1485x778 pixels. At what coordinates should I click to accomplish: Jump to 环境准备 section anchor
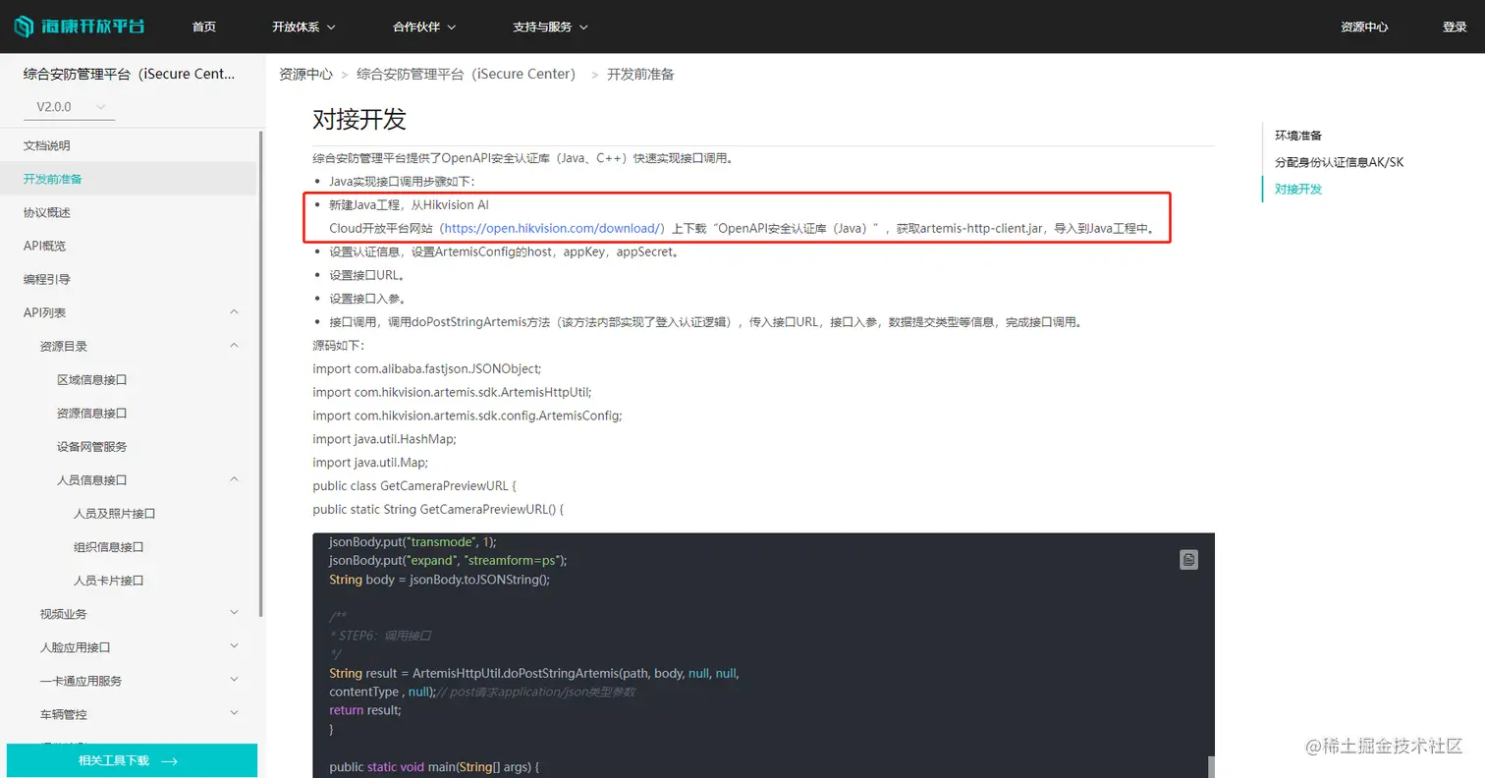coord(1298,136)
